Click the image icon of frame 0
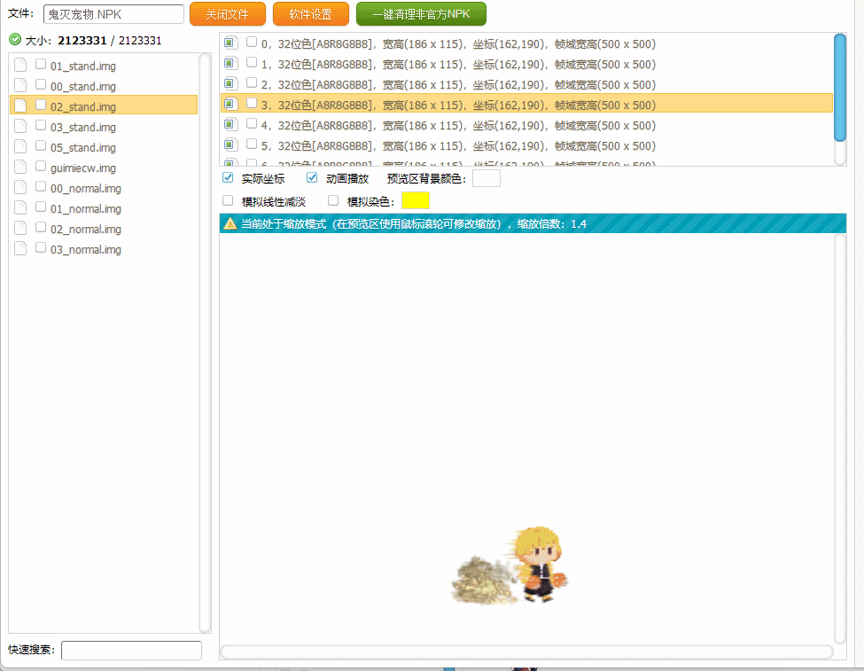The width and height of the screenshot is (864, 671). coord(231,43)
